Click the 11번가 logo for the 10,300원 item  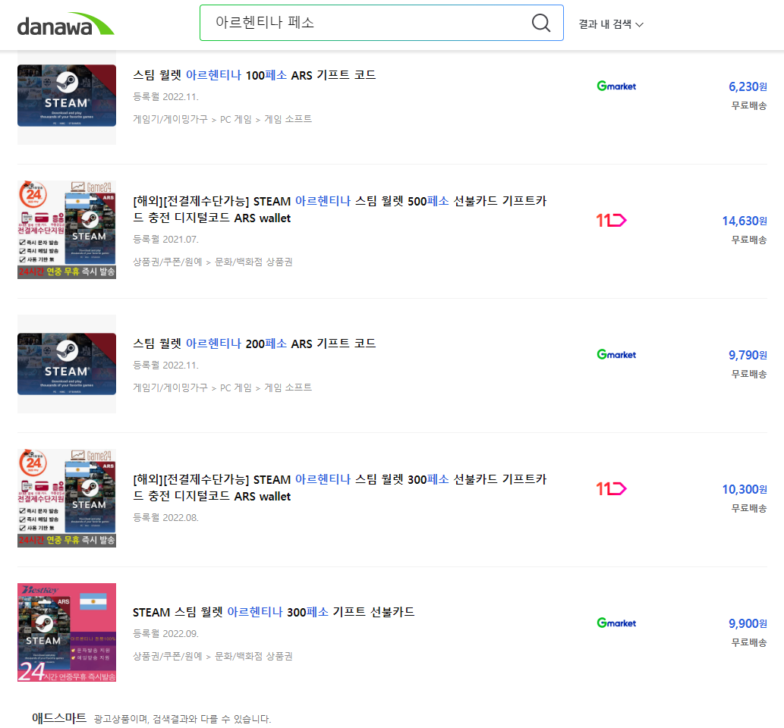pos(611,488)
